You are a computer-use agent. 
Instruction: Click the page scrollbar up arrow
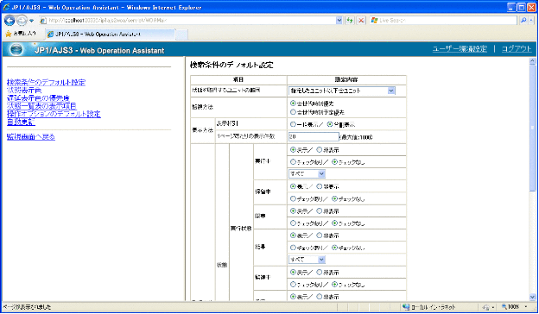tap(532, 61)
